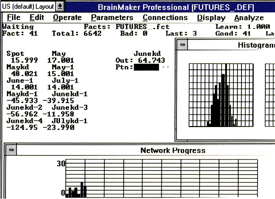Click the Total: 6642 status entry
The width and height of the screenshot is (275, 199).
[x=77, y=33]
